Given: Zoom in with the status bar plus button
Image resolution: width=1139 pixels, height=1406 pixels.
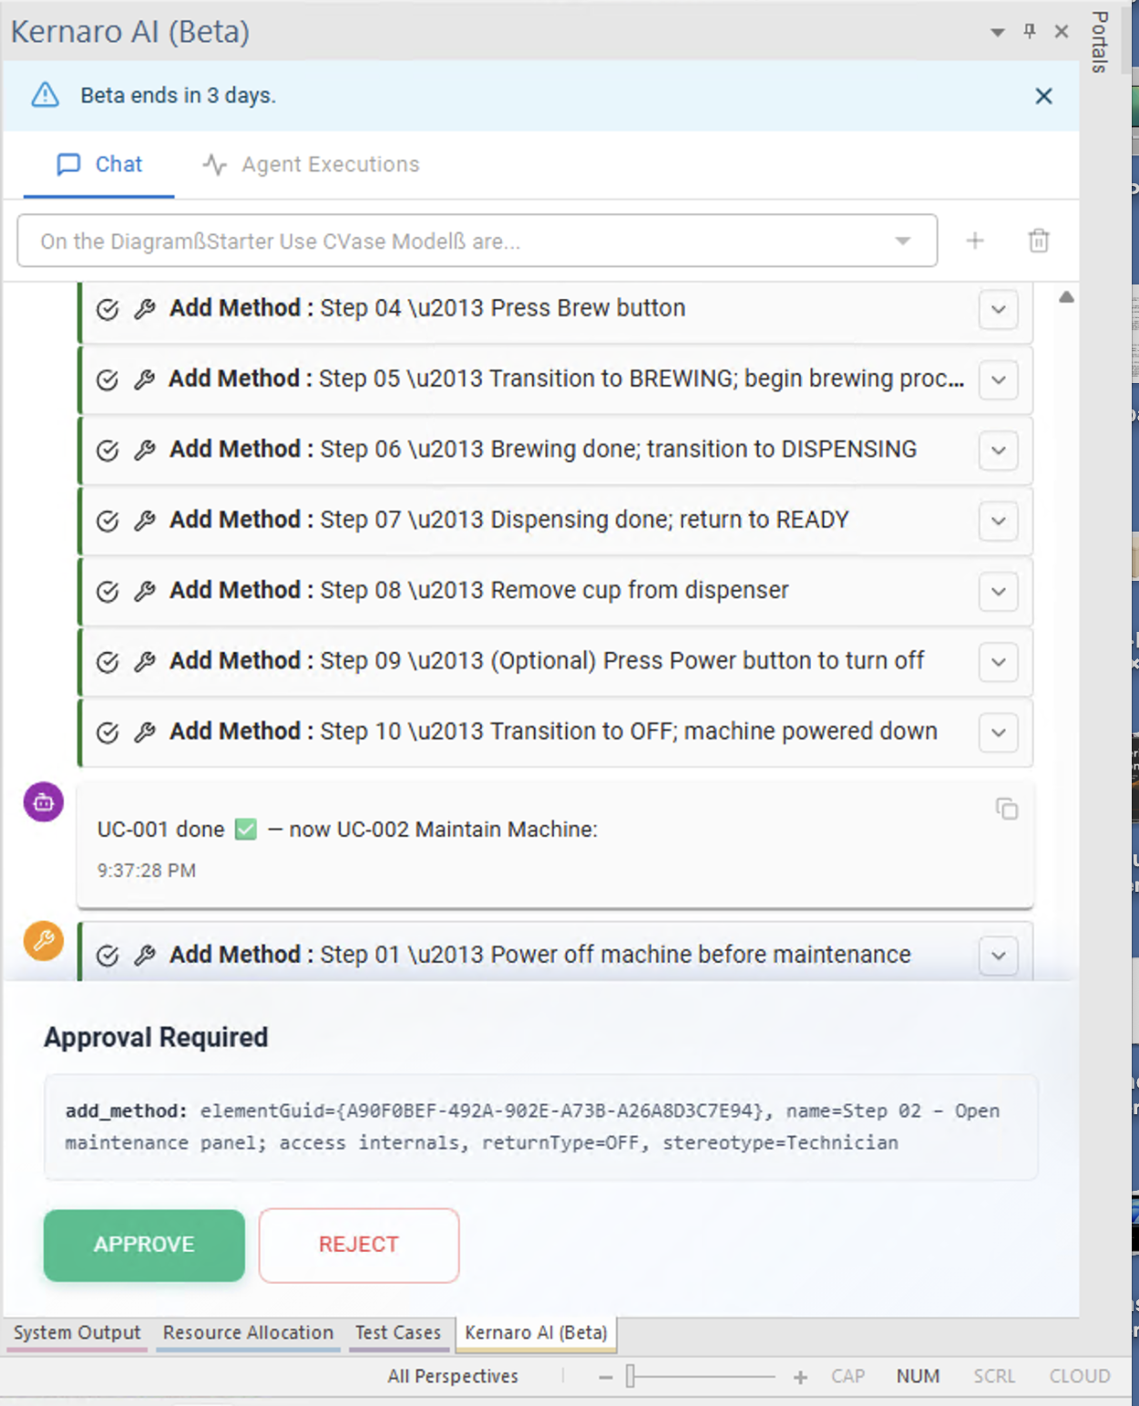Looking at the screenshot, I should coord(800,1377).
